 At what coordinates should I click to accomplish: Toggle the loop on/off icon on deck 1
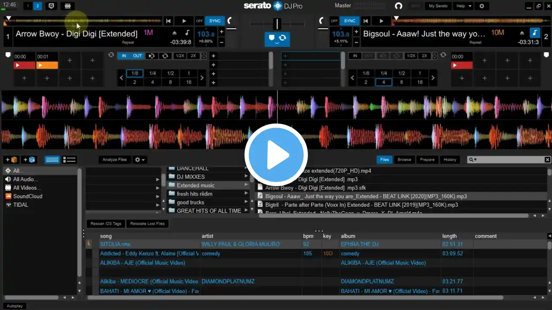click(165, 56)
